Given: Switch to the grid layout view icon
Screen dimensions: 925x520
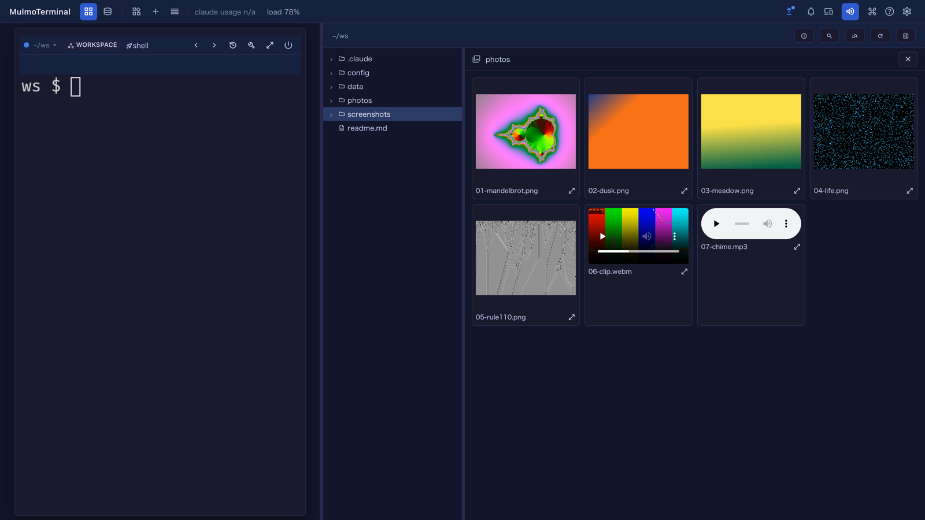Looking at the screenshot, I should (x=88, y=12).
